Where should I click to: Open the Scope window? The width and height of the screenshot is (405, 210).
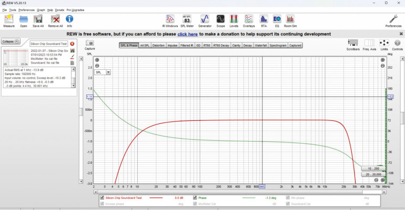[x=220, y=20]
